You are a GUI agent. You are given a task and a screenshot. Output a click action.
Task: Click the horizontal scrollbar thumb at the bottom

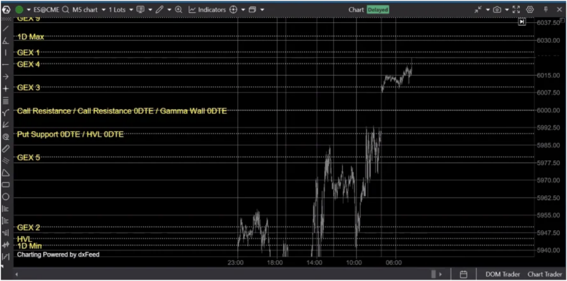(x=434, y=274)
